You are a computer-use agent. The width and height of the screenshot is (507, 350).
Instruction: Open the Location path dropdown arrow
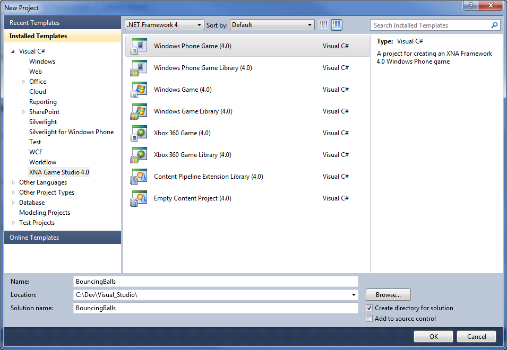354,295
